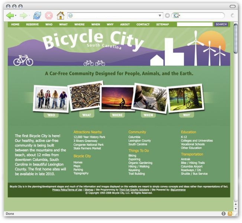Open Colleges and Universities link

click(197, 140)
